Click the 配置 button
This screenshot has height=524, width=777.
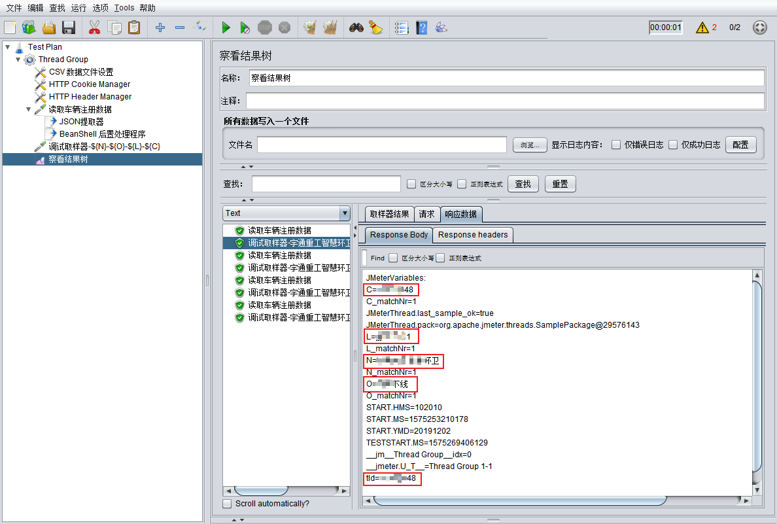pyautogui.click(x=741, y=145)
